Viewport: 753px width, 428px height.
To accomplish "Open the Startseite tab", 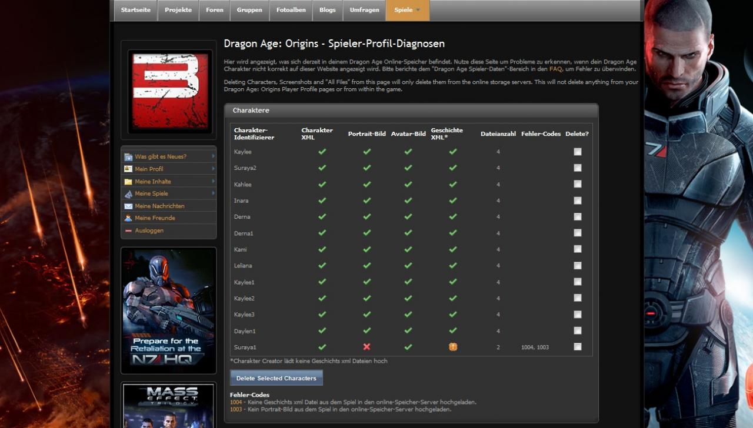I will [x=136, y=10].
